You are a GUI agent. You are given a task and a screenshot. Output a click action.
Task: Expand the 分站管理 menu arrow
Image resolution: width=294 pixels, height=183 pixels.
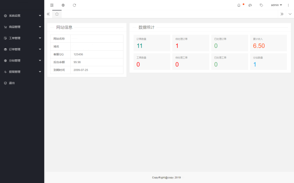point(40,61)
